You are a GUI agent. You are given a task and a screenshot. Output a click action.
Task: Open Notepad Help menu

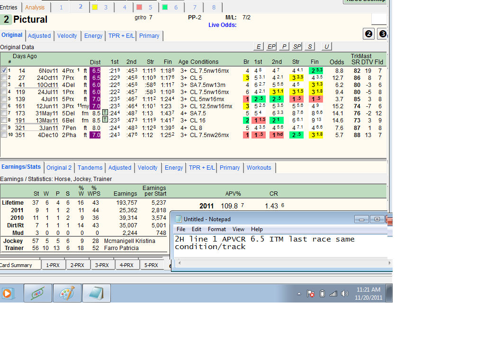click(x=257, y=229)
